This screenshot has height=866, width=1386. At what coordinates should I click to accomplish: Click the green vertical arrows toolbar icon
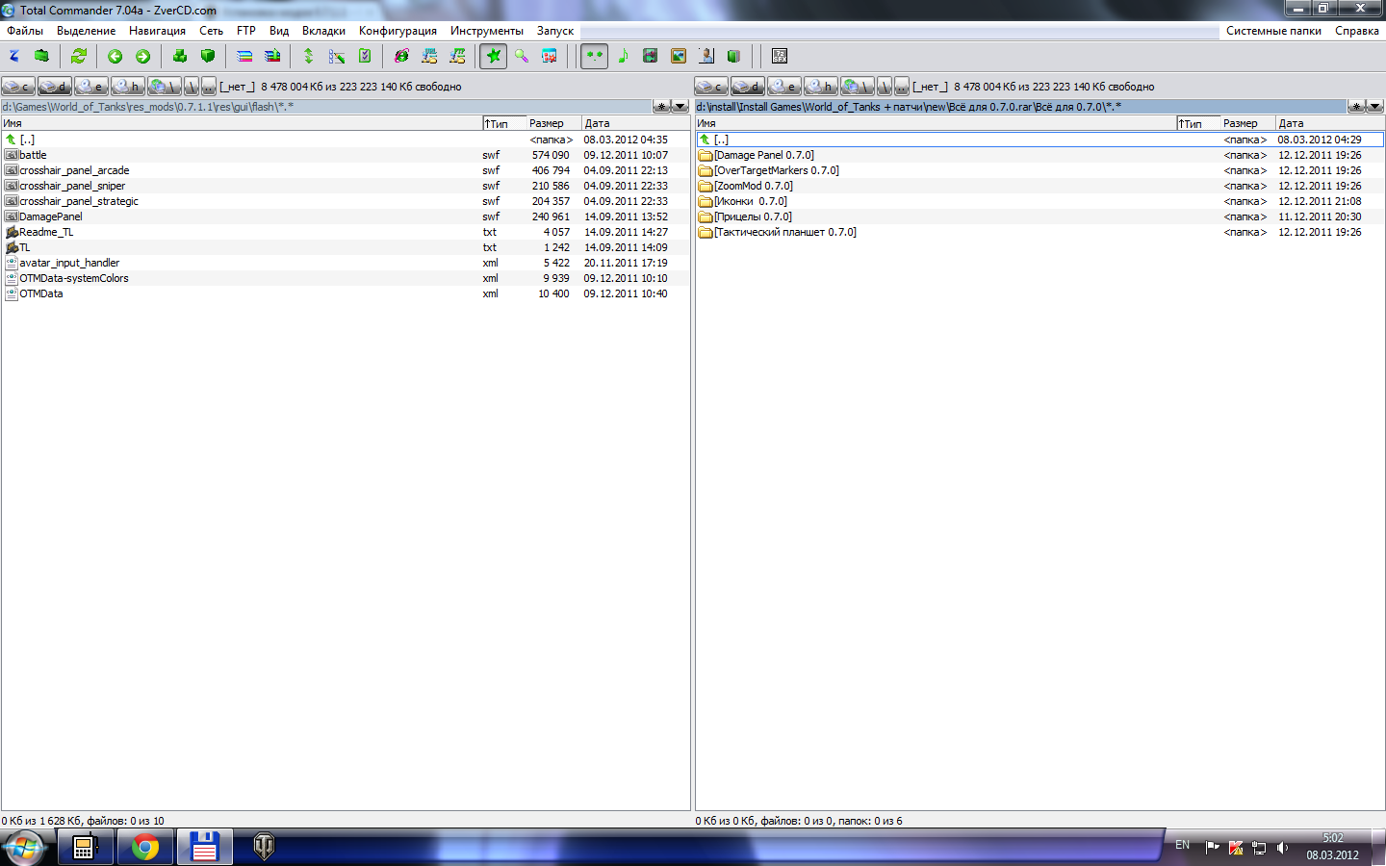[309, 57]
